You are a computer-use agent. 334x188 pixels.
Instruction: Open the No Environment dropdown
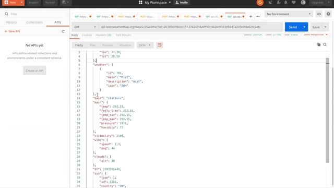[x=289, y=14]
